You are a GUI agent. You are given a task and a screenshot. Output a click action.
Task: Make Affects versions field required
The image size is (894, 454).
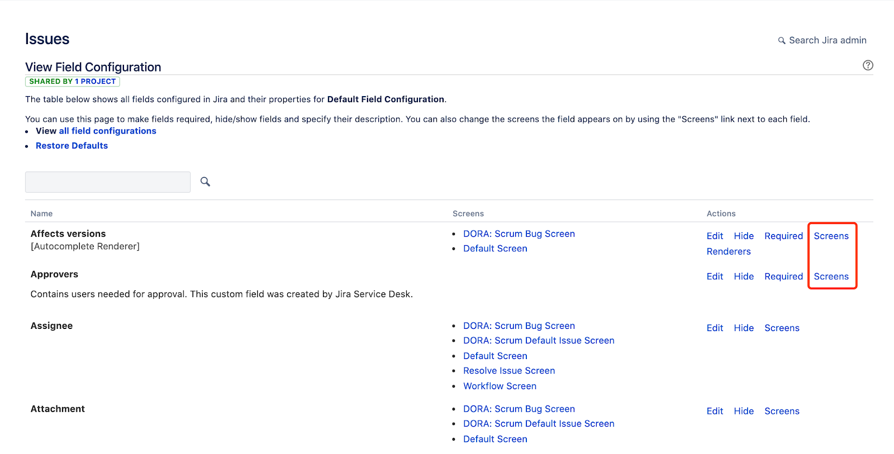(x=783, y=236)
